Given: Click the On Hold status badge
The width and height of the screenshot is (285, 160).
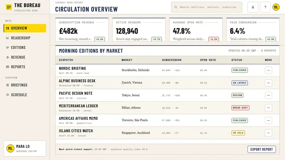Looking at the screenshot, I should (238, 133).
